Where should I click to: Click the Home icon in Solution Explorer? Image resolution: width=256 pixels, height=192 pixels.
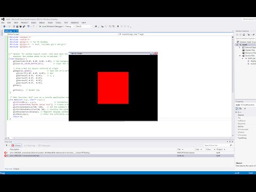coord(244,35)
